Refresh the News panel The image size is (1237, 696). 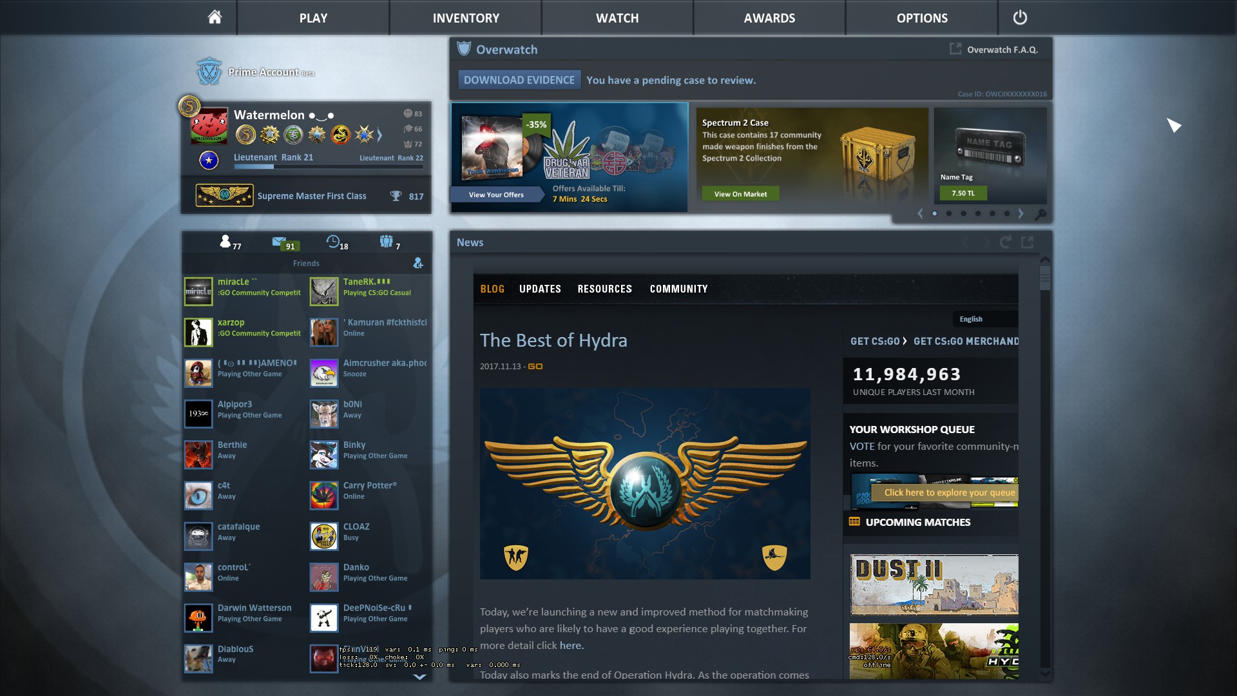pos(1005,242)
